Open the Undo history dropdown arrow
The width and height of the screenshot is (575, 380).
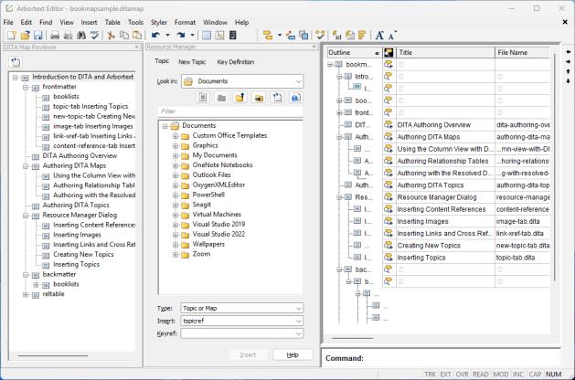[x=167, y=36]
